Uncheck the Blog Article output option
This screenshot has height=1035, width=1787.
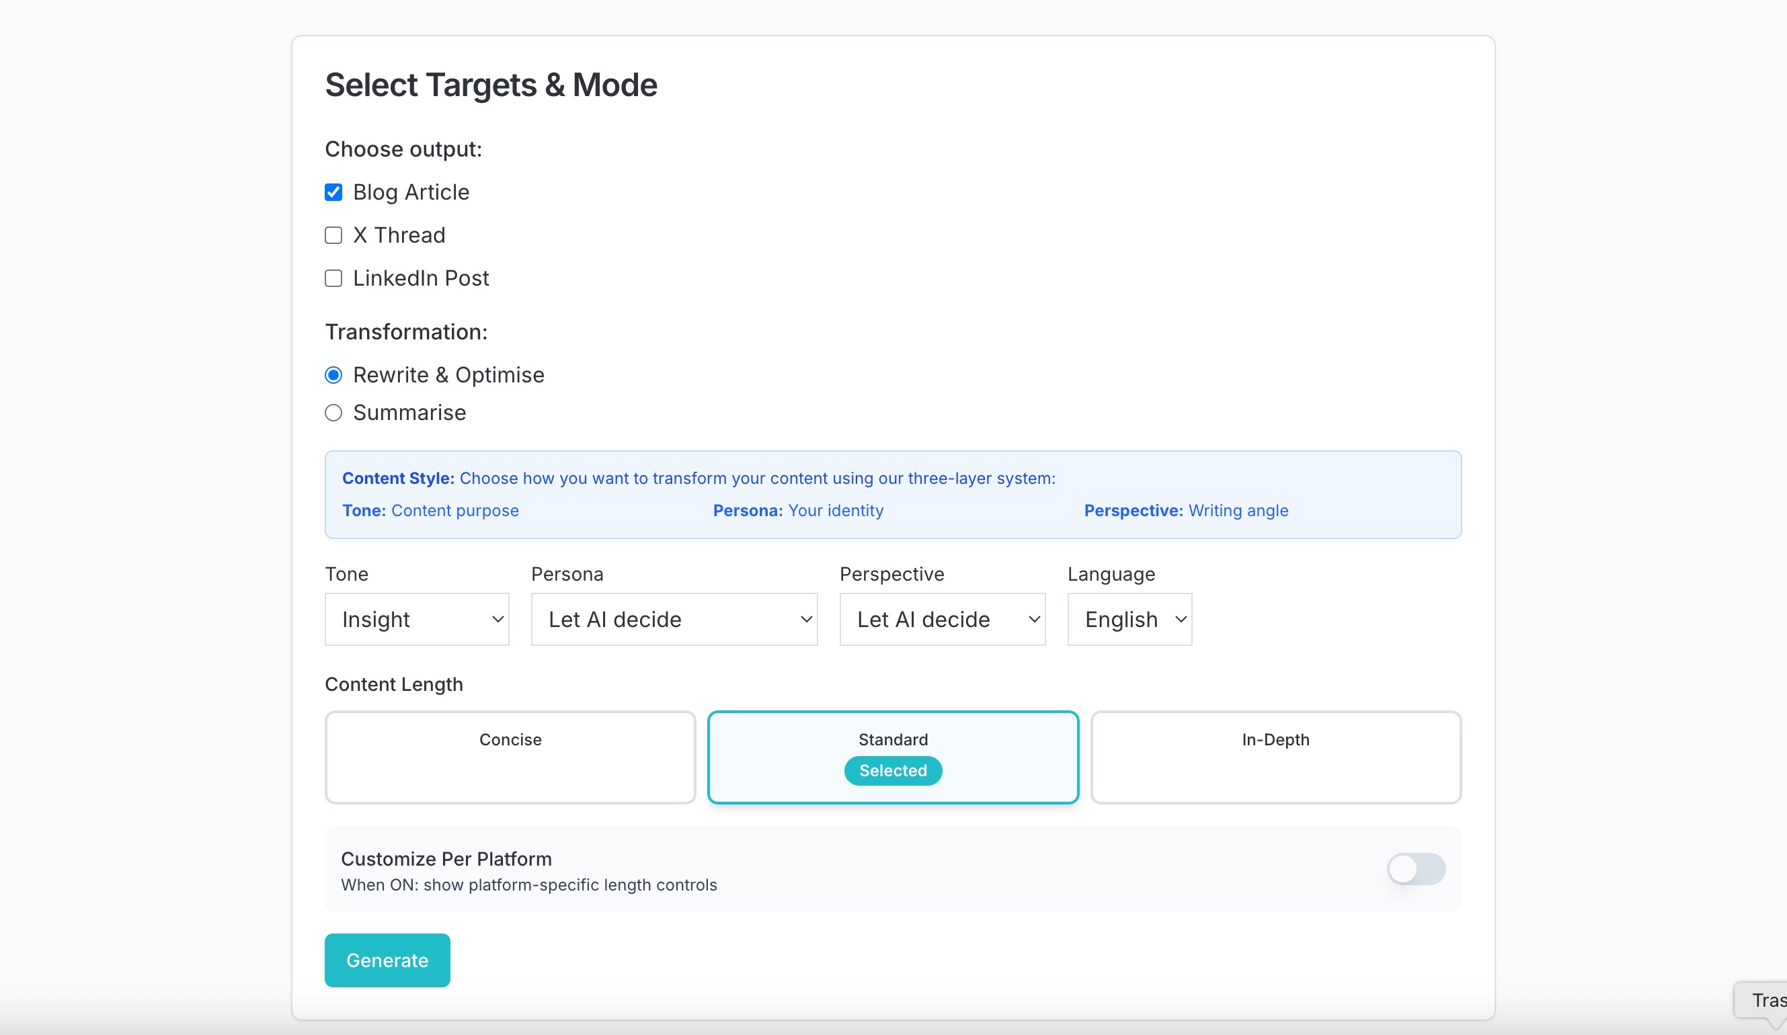[x=333, y=192]
